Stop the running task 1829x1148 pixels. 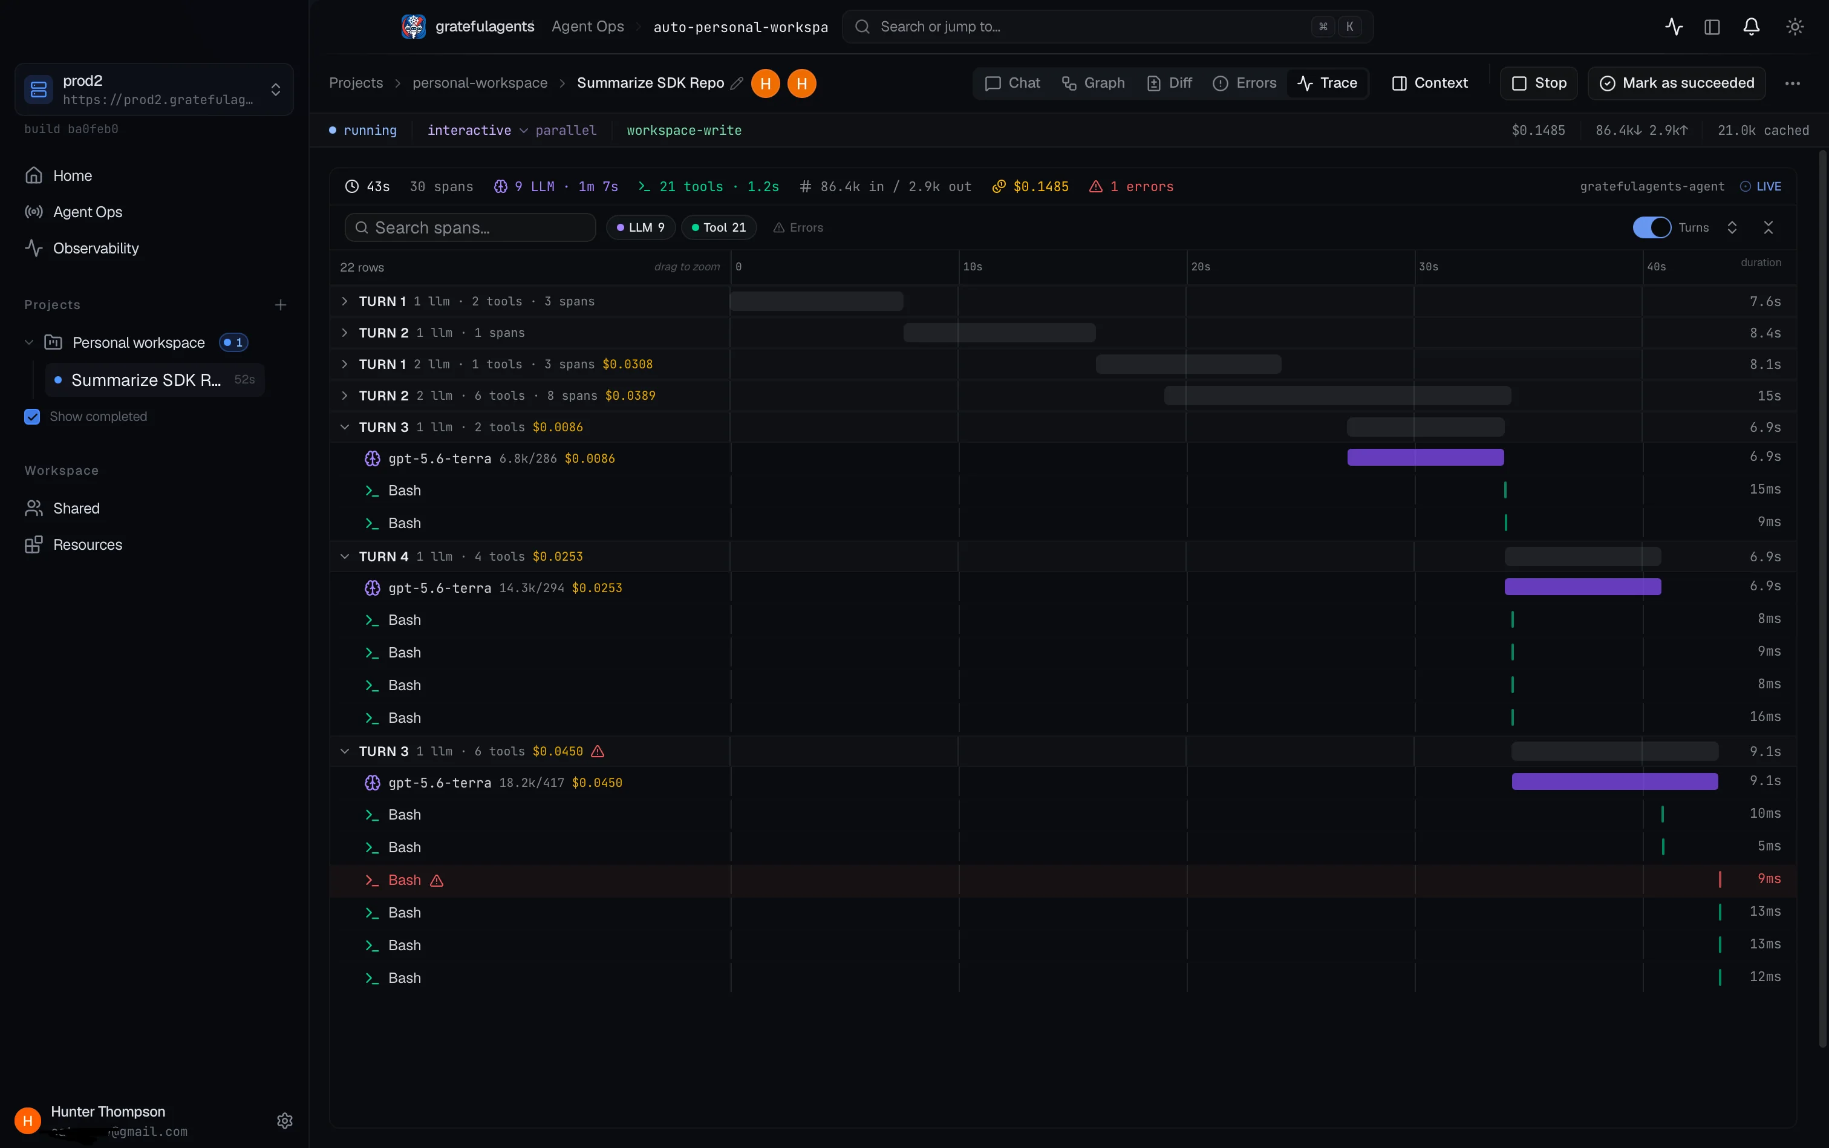click(1538, 83)
